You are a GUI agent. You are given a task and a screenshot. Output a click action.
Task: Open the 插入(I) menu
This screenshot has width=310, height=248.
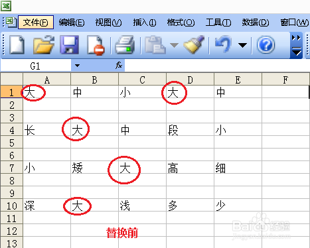click(x=145, y=23)
